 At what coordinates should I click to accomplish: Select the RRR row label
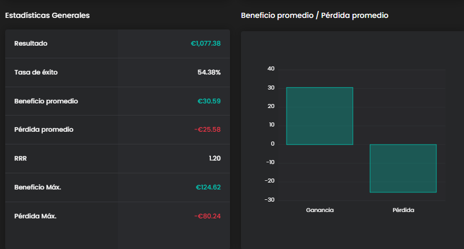pyautogui.click(x=21, y=158)
